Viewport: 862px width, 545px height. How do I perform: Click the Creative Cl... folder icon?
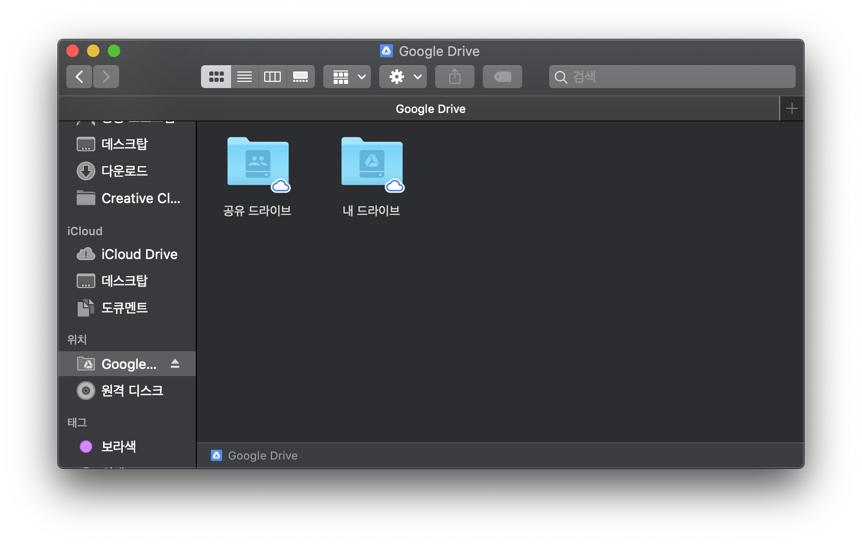click(86, 198)
